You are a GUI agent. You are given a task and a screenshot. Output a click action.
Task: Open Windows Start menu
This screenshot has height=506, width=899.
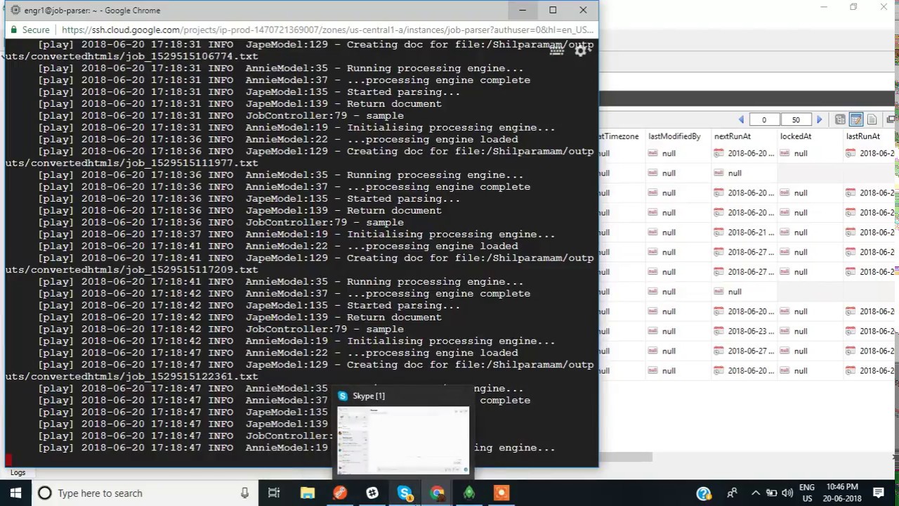pyautogui.click(x=15, y=493)
